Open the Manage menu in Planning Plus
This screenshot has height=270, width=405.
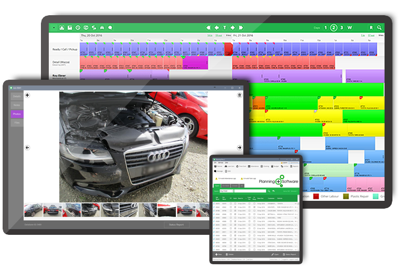[x=220, y=163]
